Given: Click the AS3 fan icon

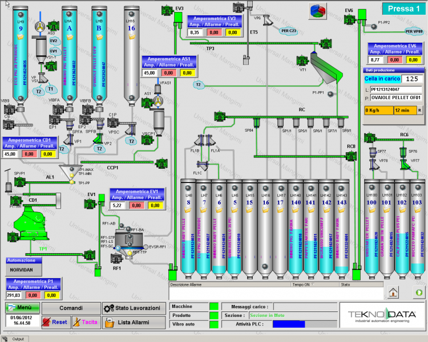Looking at the screenshot, I should click(x=40, y=26).
